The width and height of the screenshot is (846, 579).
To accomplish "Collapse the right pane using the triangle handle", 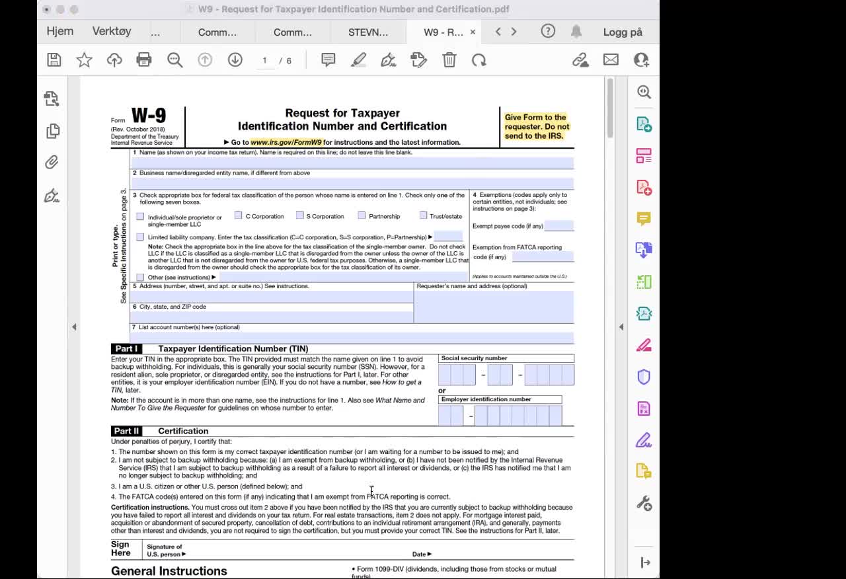I will [x=621, y=327].
